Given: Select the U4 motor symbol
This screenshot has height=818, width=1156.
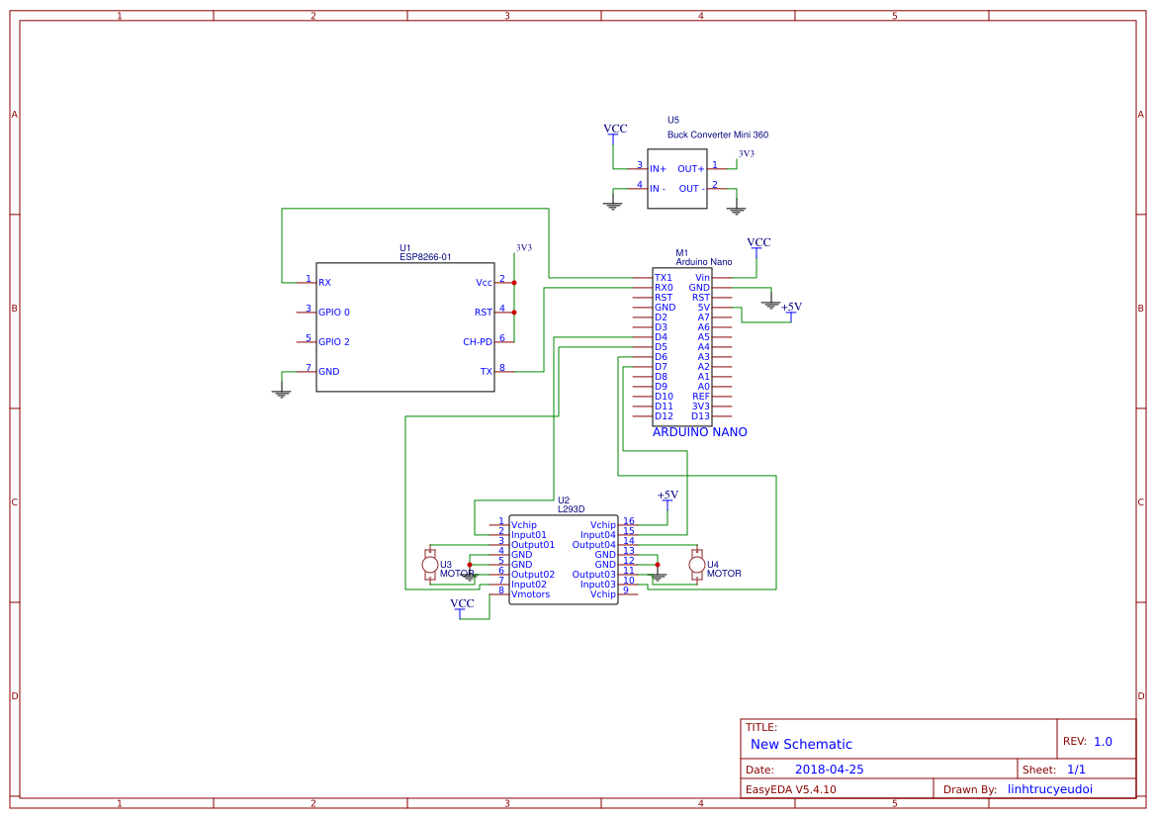Looking at the screenshot, I should pyautogui.click(x=696, y=565).
